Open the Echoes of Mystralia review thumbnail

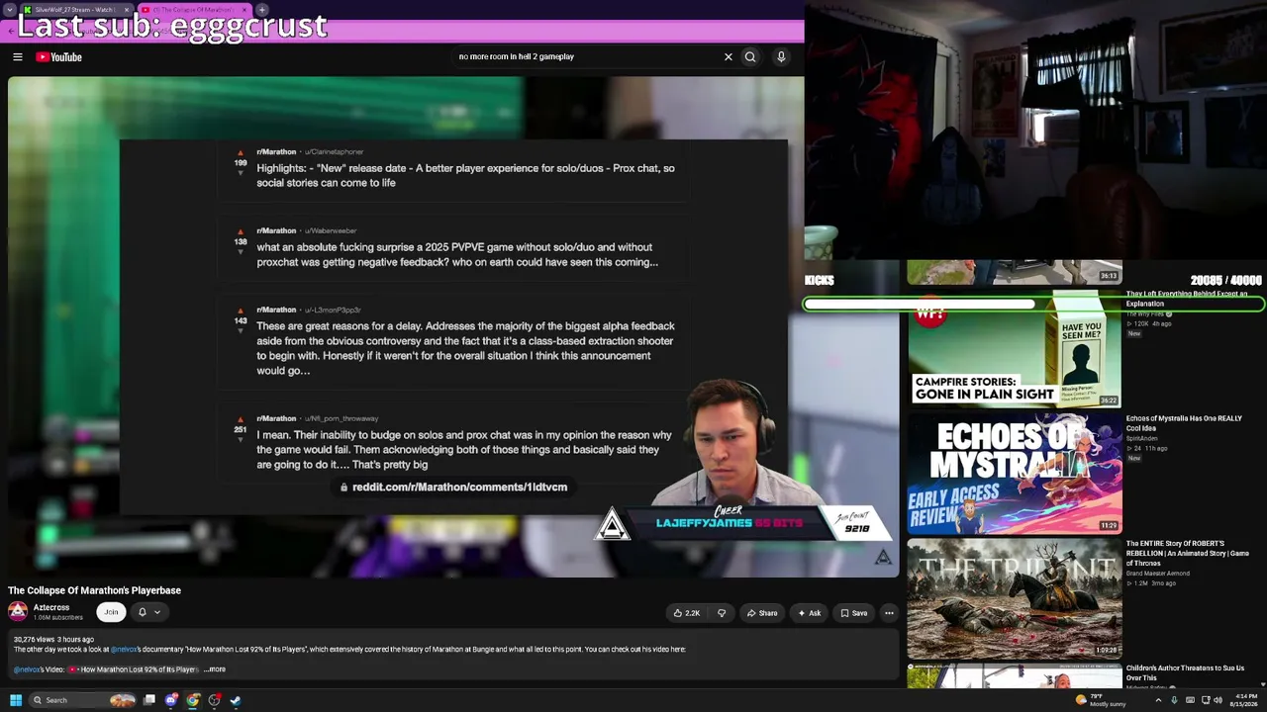[1015, 473]
